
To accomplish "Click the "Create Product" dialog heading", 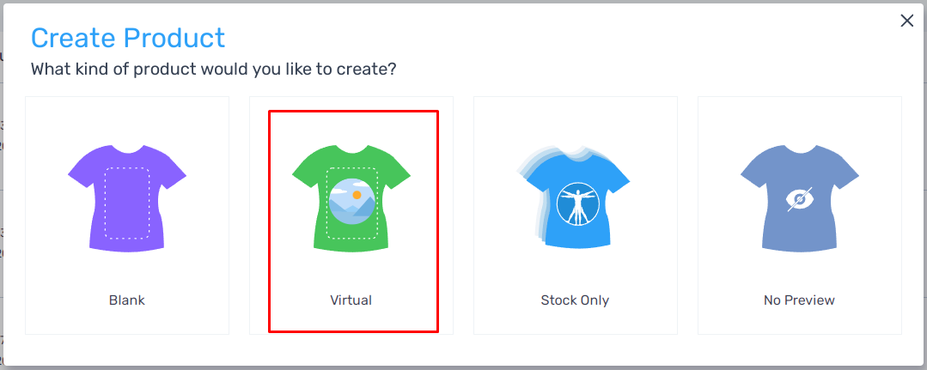I will click(128, 38).
